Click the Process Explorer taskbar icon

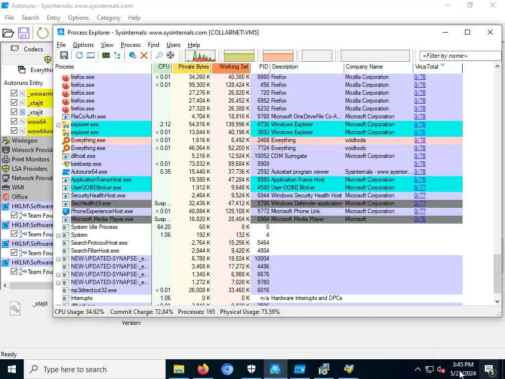point(275,369)
